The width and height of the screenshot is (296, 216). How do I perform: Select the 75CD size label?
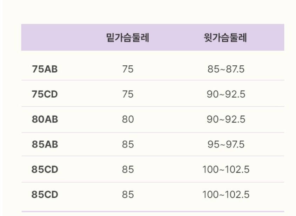tap(45, 94)
